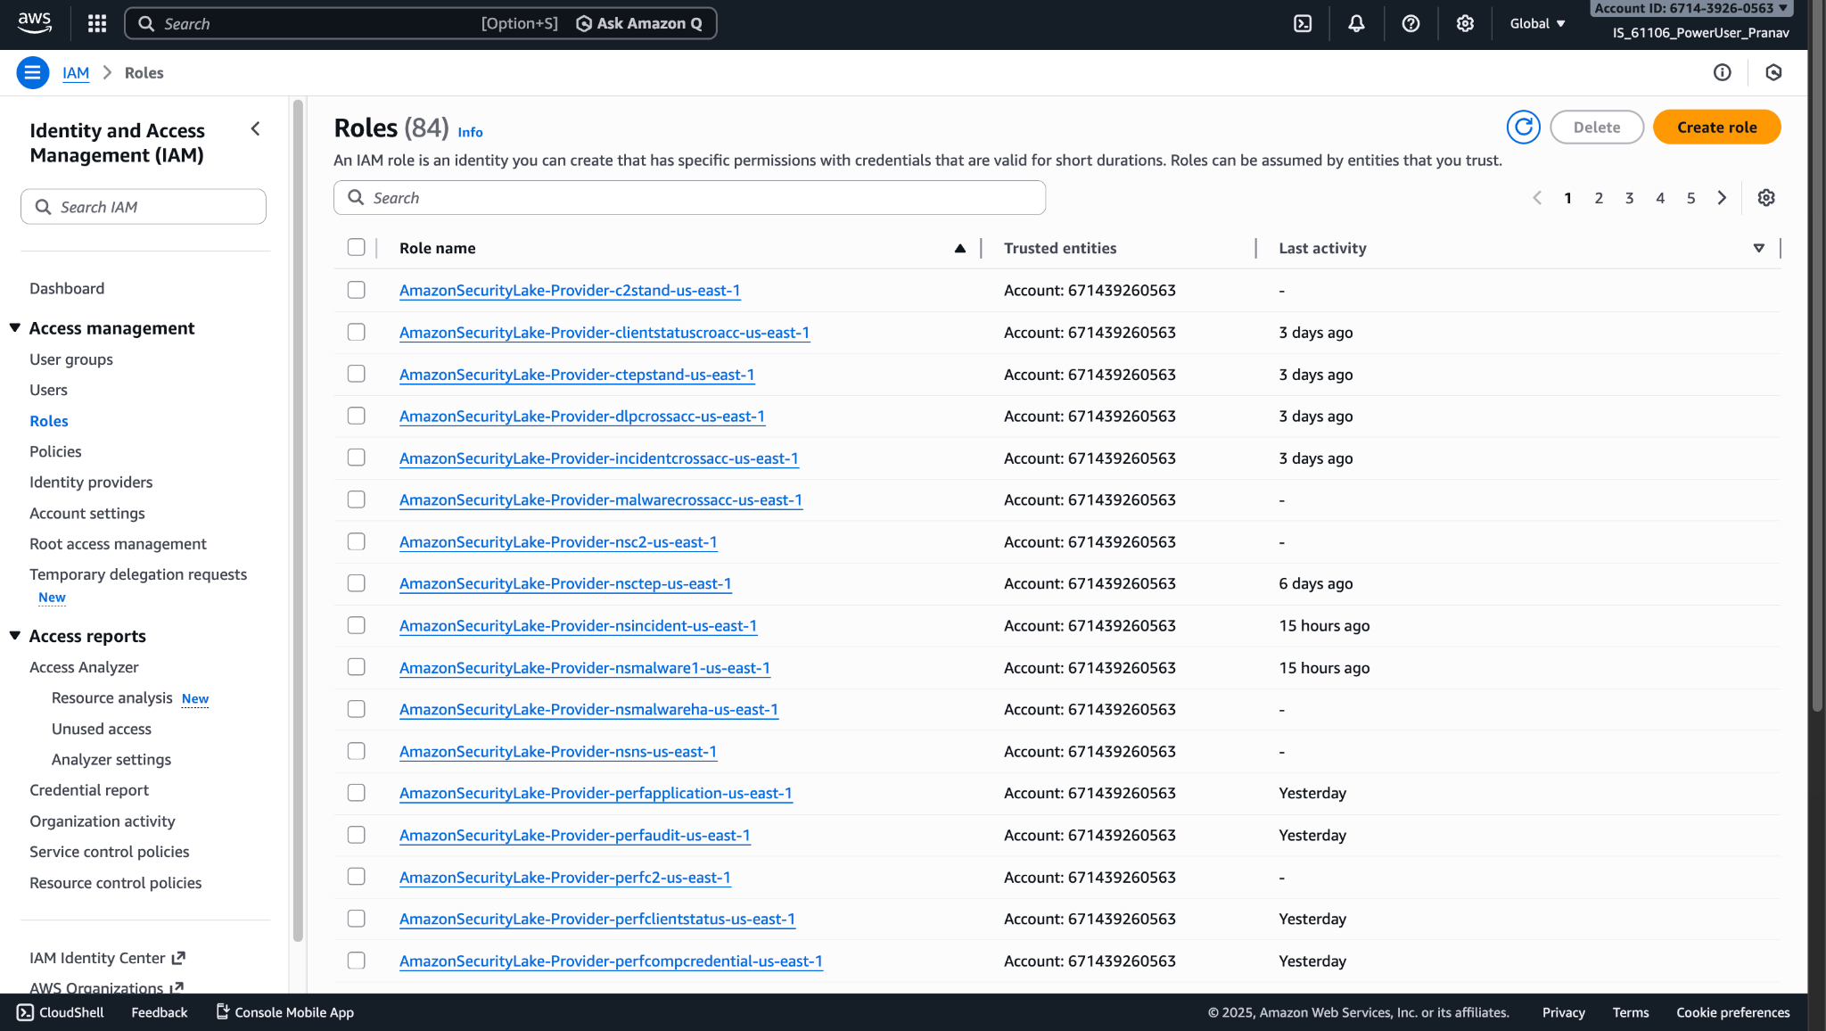Click the sidebar vertical scrollbar
1826x1031 pixels.
tap(298, 520)
